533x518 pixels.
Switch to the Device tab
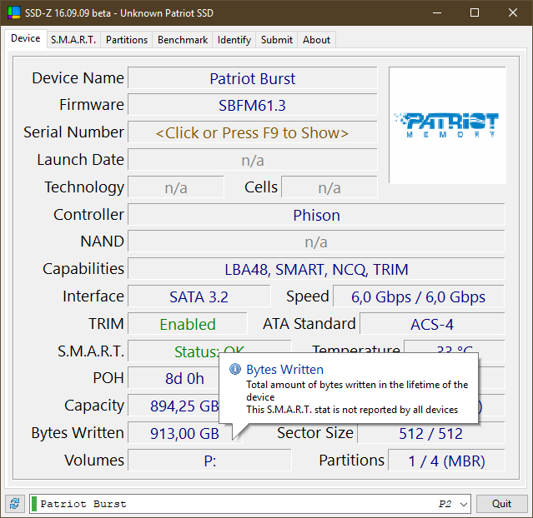click(x=26, y=38)
